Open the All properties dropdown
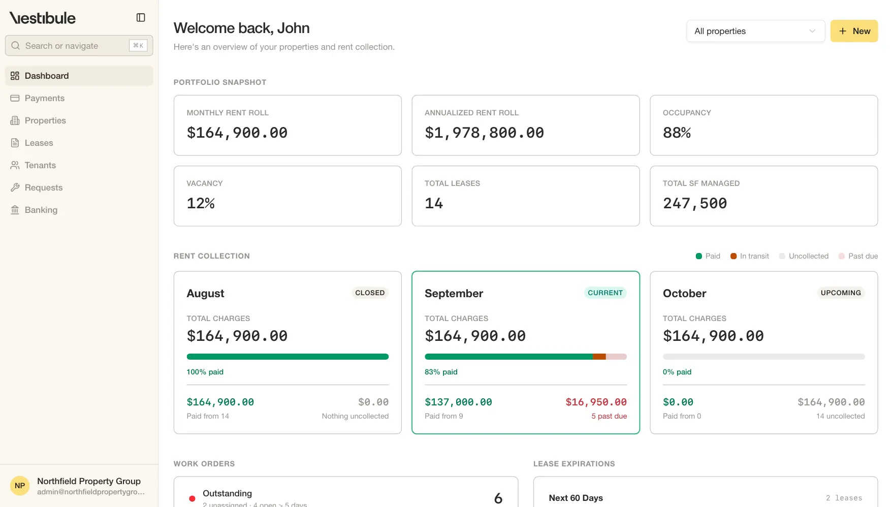The height and width of the screenshot is (507, 893). pos(755,31)
